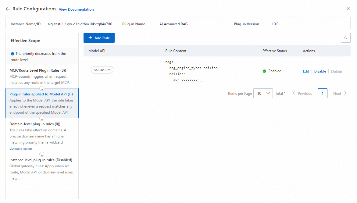The image size is (357, 203).
Task: Delete the bailian-llm rule
Action: point(336,72)
